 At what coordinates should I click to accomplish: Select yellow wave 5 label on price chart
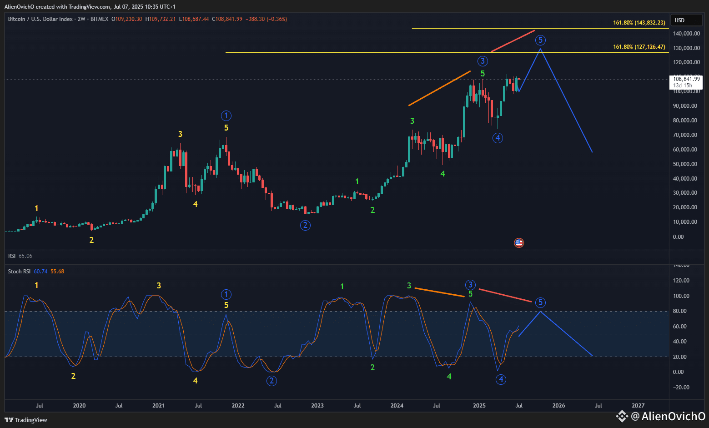[x=226, y=128]
